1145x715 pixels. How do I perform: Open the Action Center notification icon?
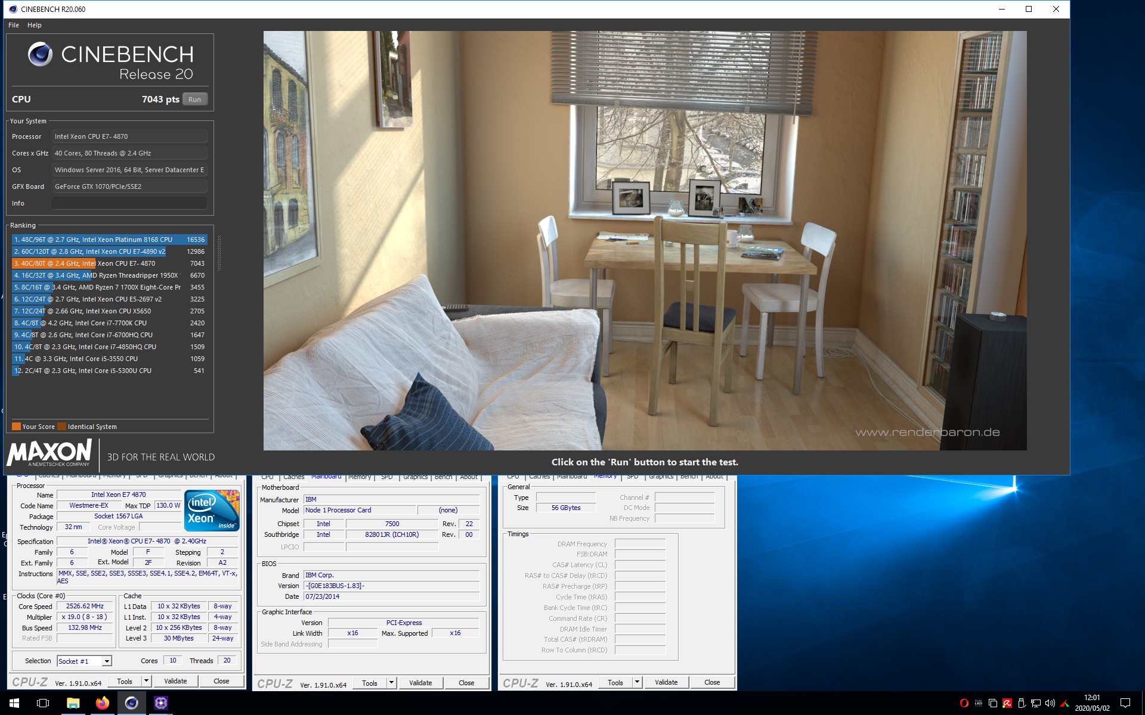click(x=1125, y=703)
